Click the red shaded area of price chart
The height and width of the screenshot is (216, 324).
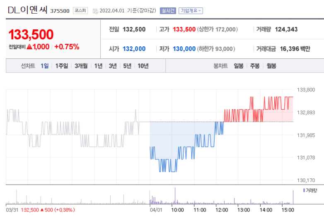[277, 116]
